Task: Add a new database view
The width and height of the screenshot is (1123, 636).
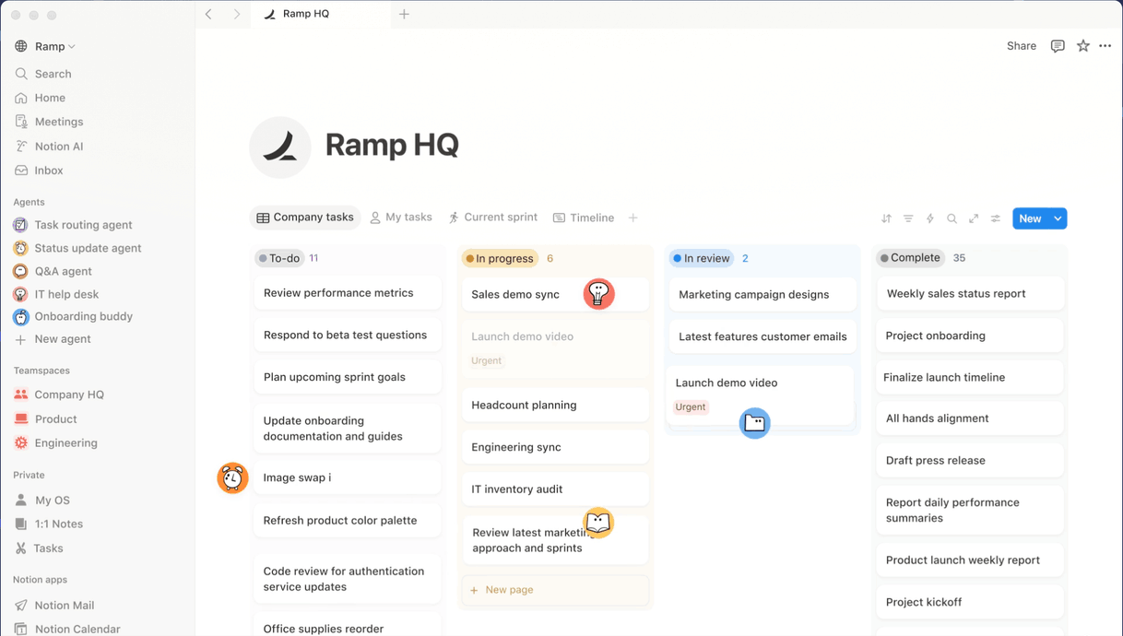Action: 633,218
